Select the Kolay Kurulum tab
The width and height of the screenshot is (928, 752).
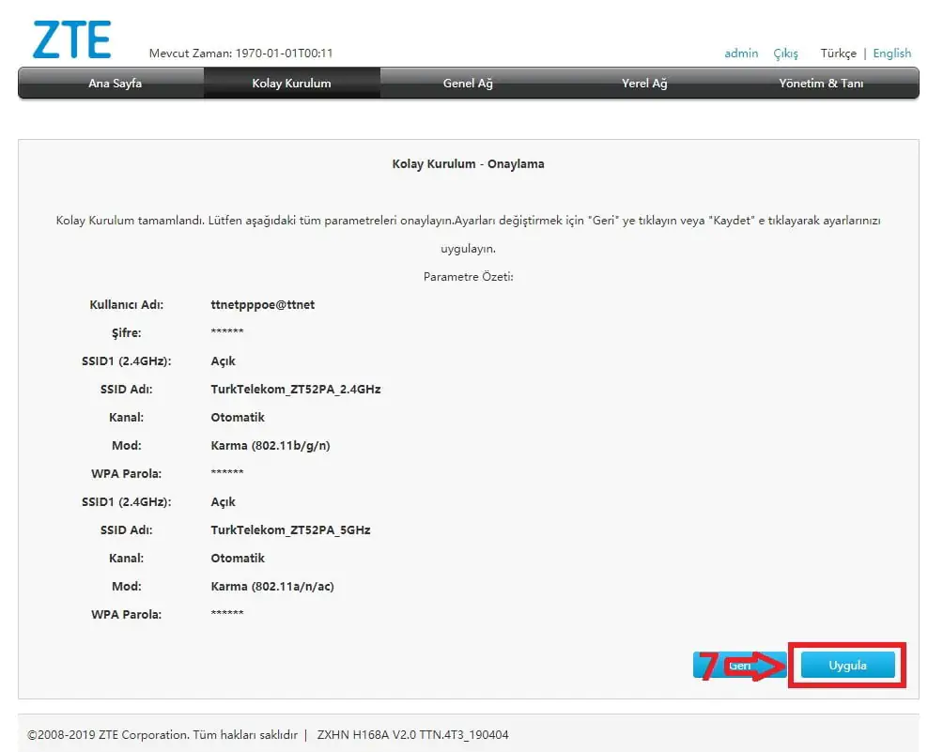(x=292, y=84)
